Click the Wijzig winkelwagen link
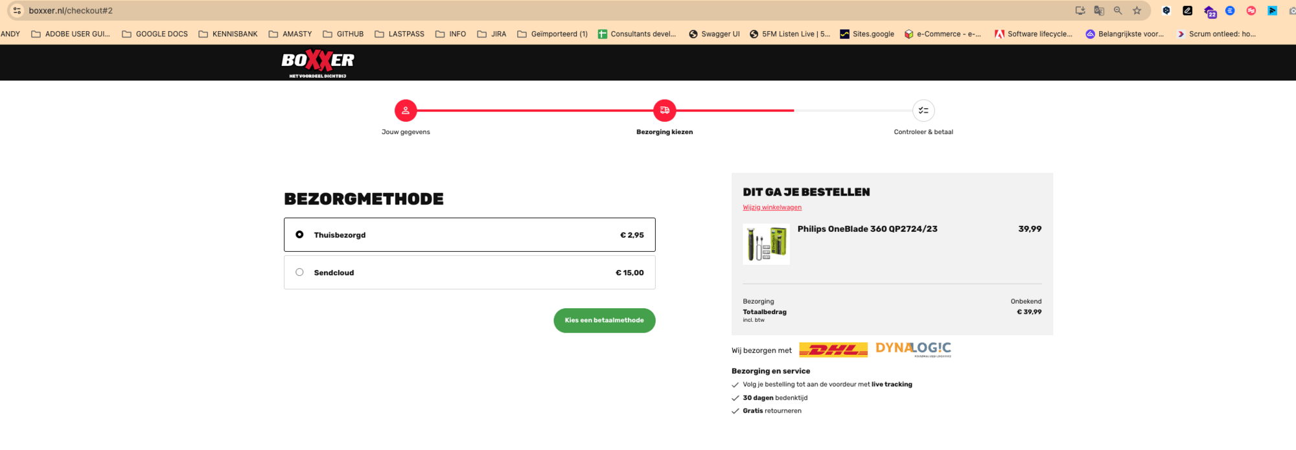Screen dimensions: 1296x450 772,207
